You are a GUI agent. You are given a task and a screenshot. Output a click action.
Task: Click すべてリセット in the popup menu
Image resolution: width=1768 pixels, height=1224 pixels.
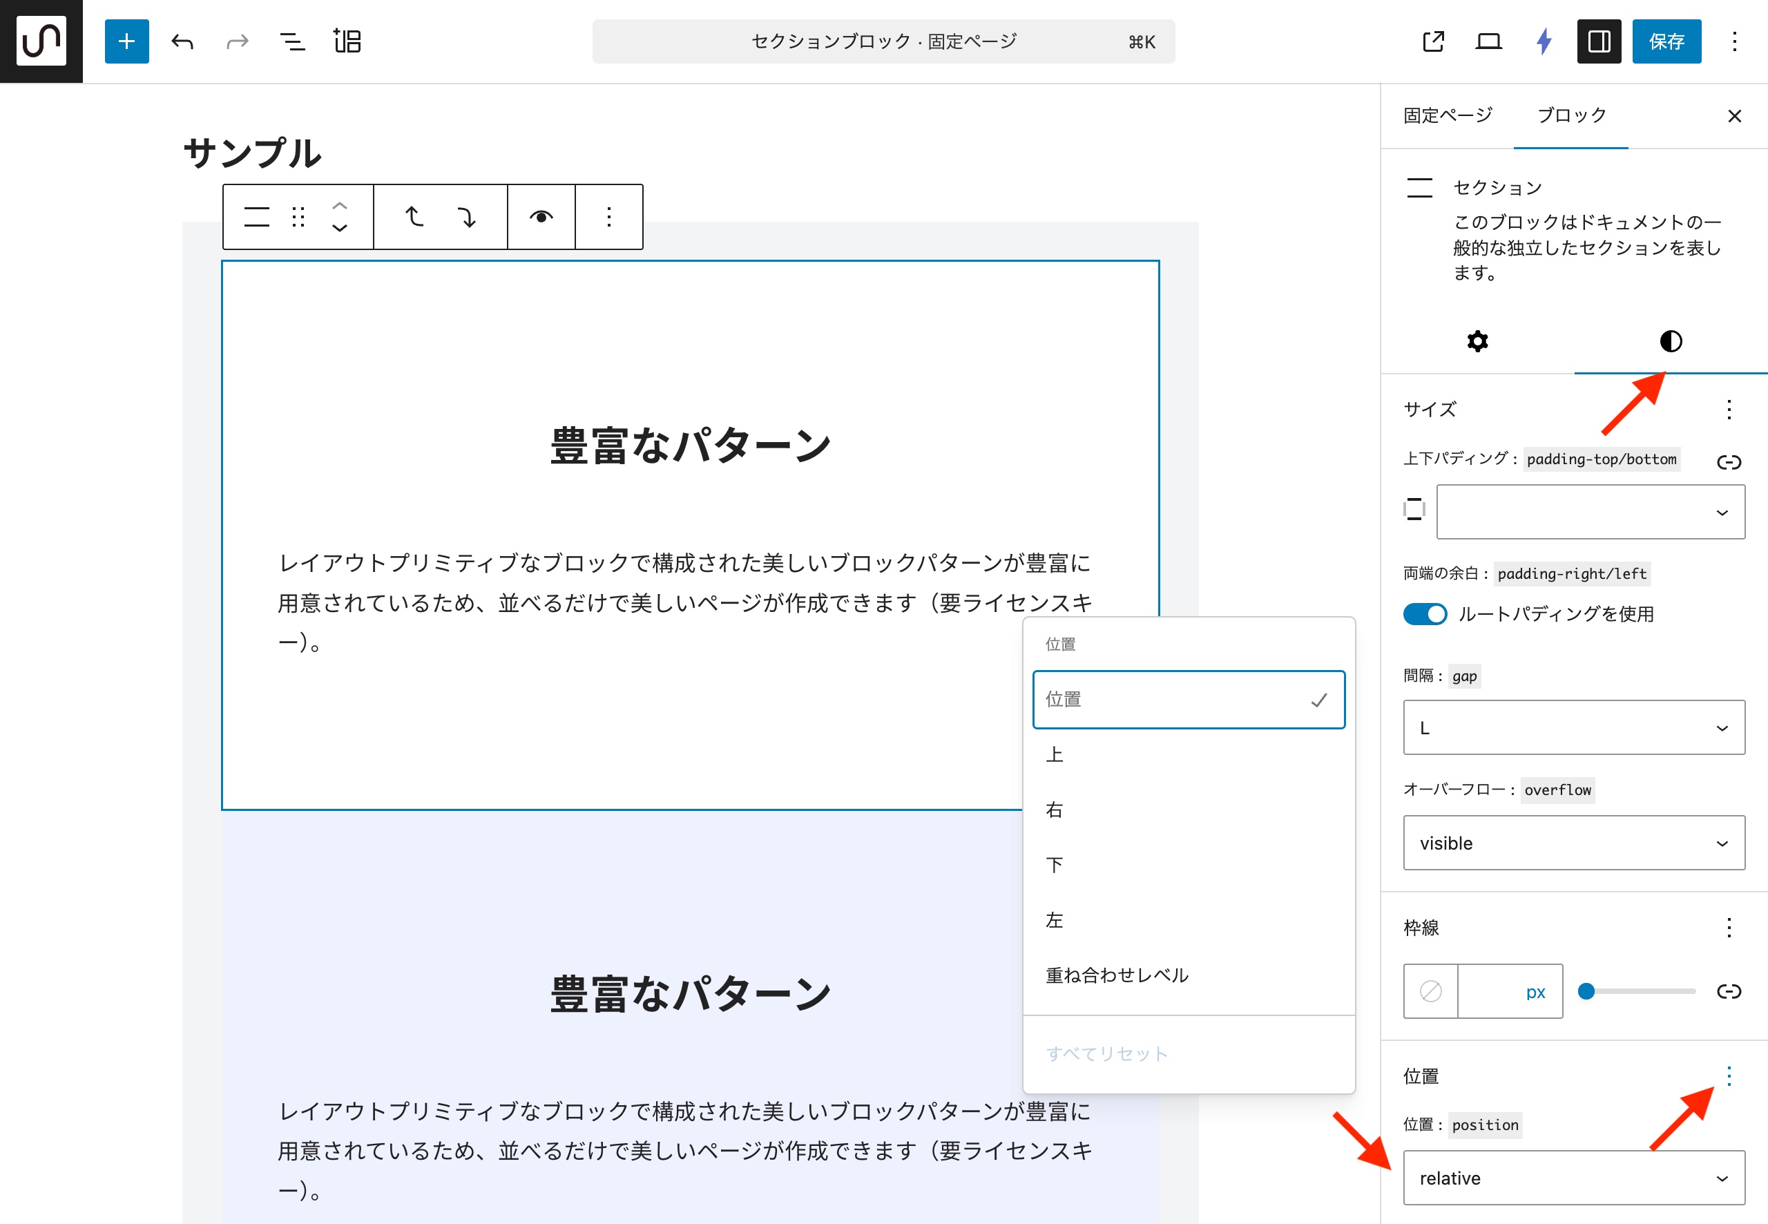1106,1054
